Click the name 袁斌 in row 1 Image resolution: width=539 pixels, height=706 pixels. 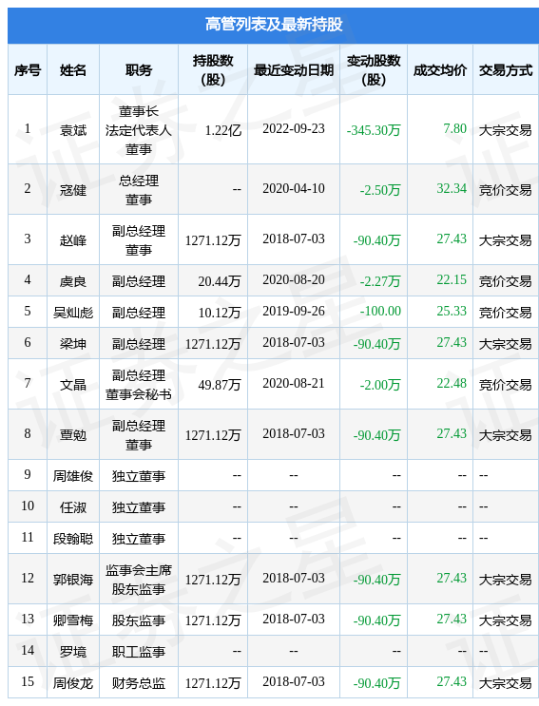[73, 130]
